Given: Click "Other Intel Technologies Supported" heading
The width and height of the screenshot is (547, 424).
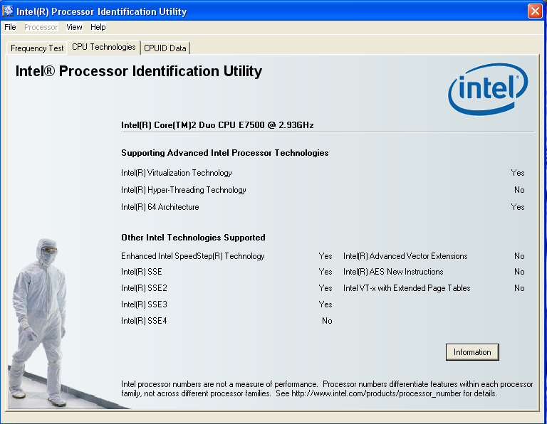Looking at the screenshot, I should click(193, 238).
